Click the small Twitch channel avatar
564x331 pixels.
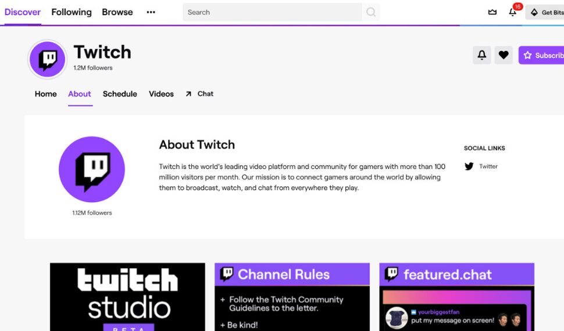coord(47,59)
